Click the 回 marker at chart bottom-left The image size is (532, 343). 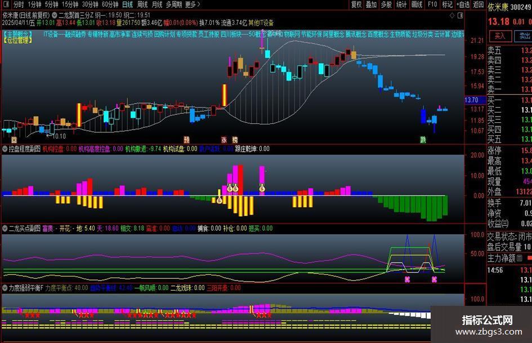(14, 140)
